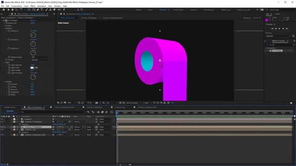Click the Play button in Preview panel
This screenshot has height=166, width=296.
tap(279, 29)
